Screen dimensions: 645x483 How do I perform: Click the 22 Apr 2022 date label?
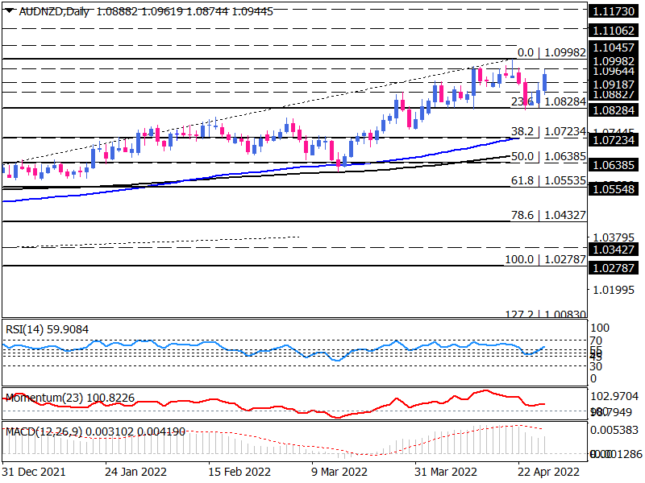(548, 472)
